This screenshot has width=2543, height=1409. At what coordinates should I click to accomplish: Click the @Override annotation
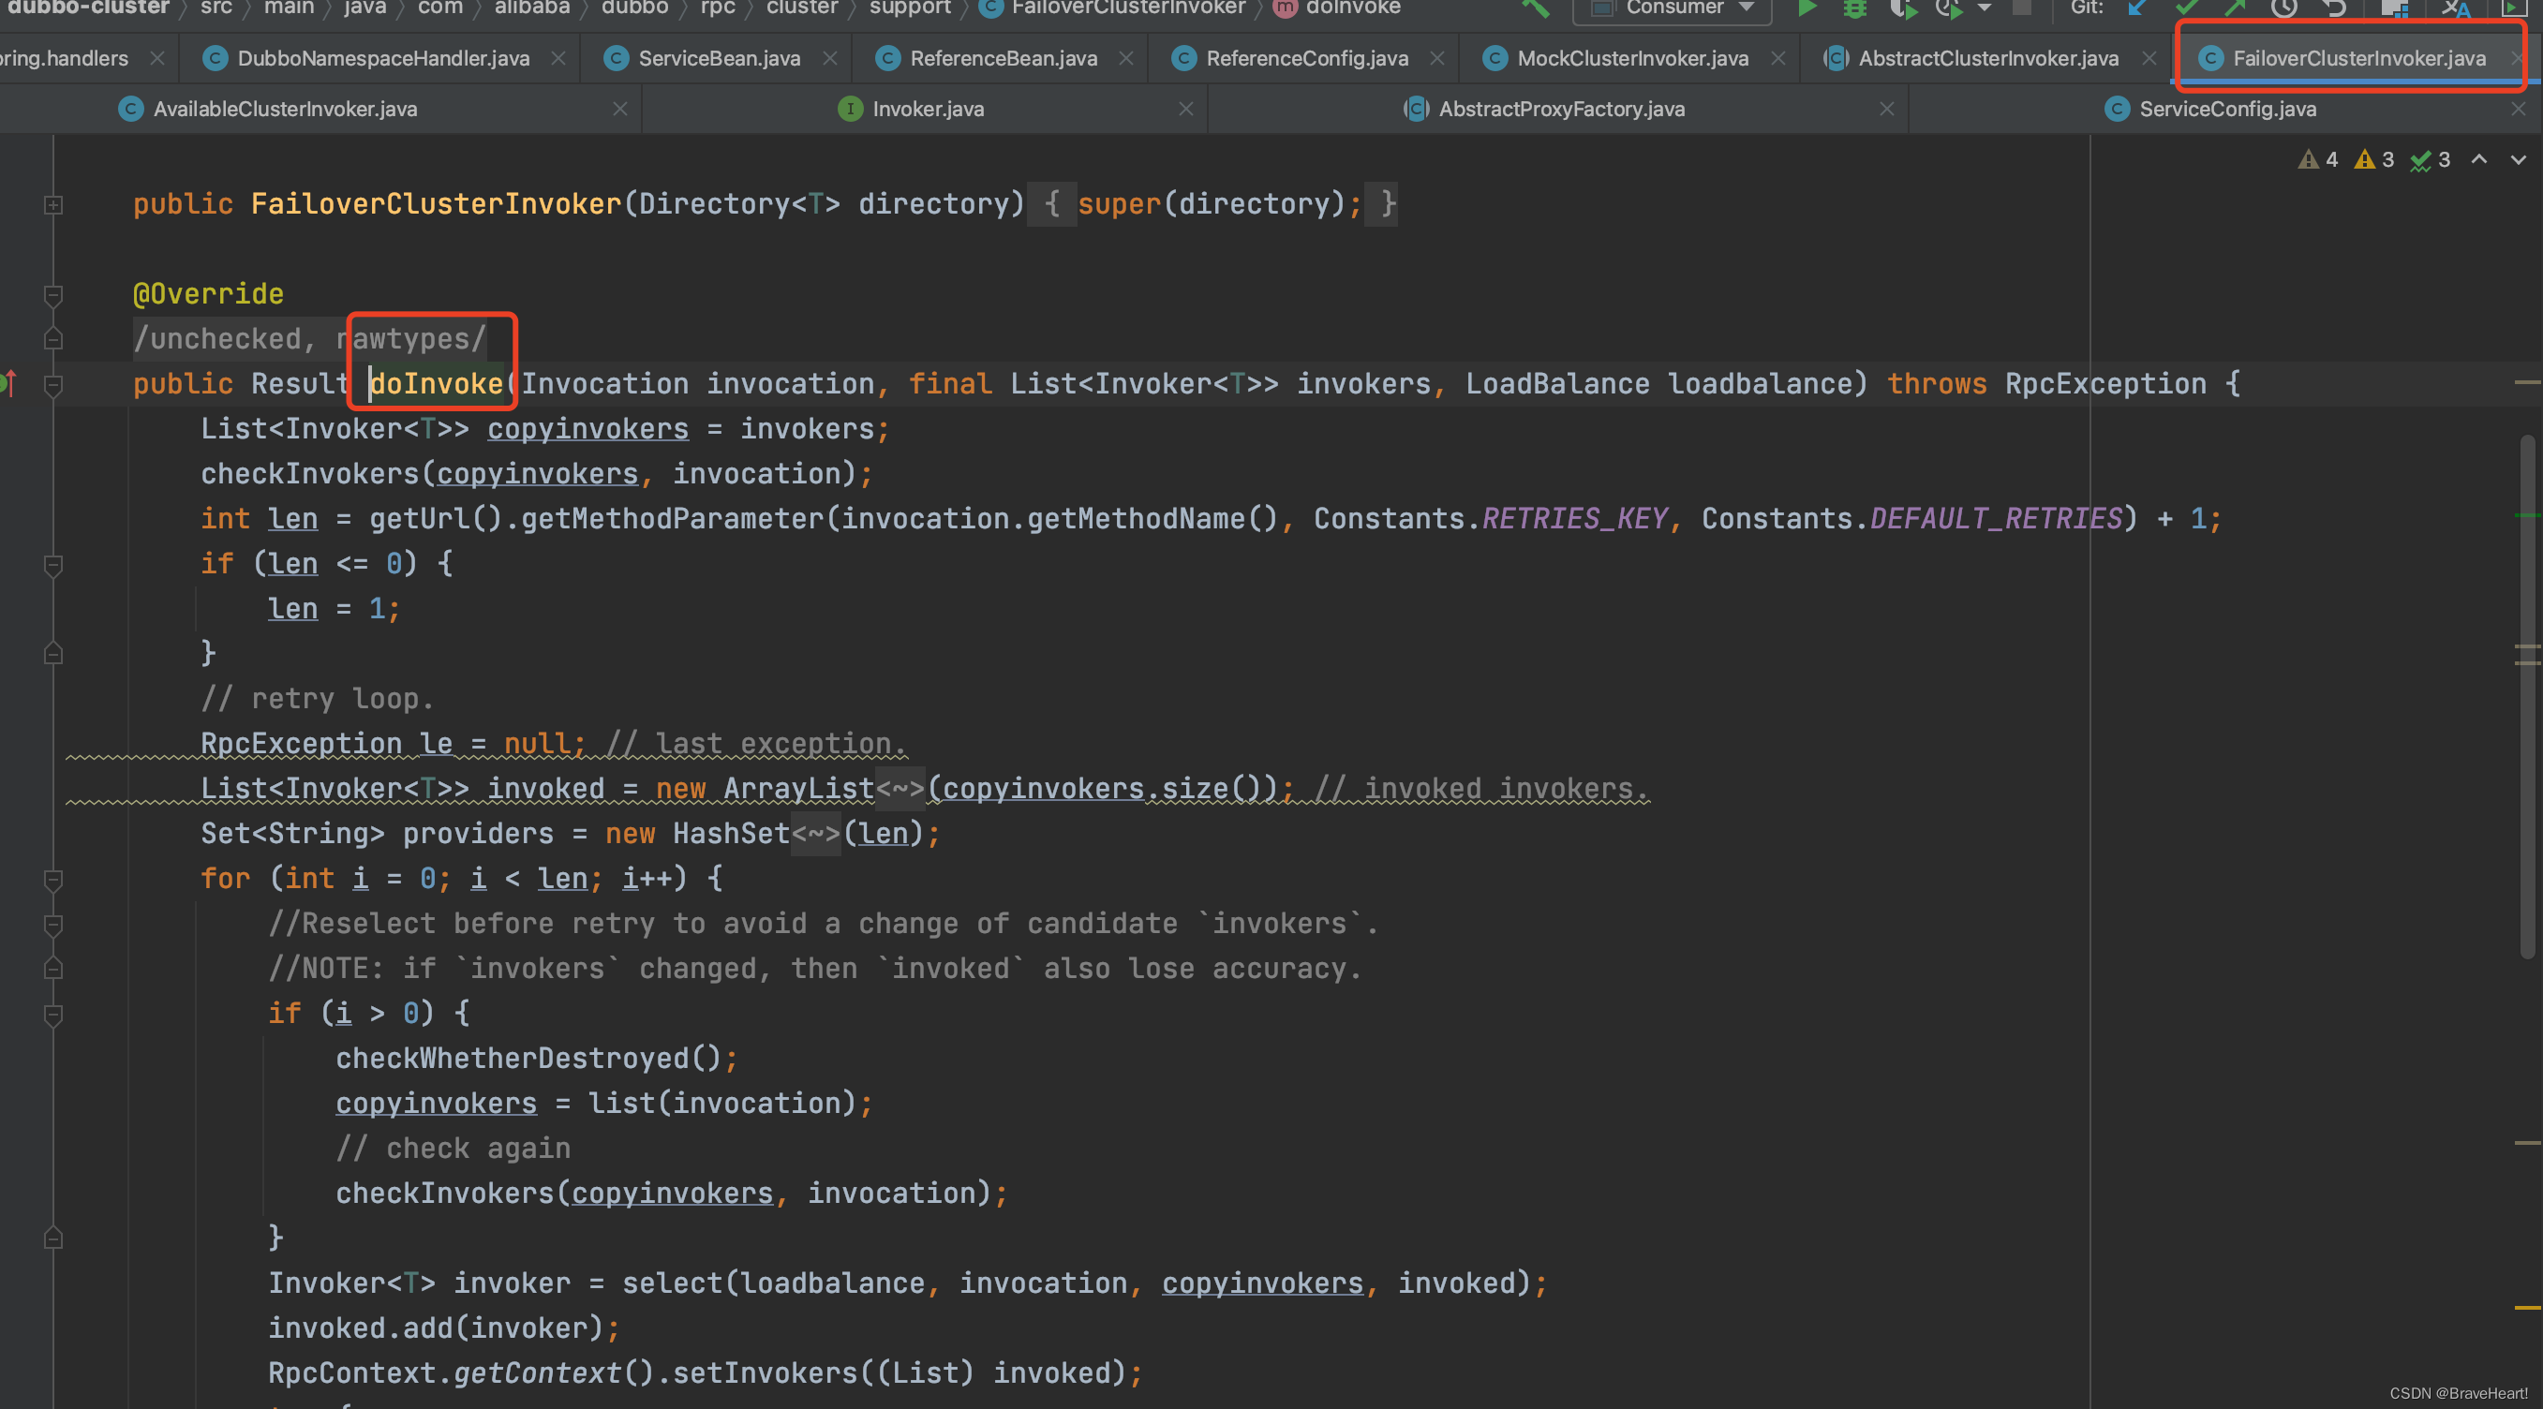click(208, 294)
